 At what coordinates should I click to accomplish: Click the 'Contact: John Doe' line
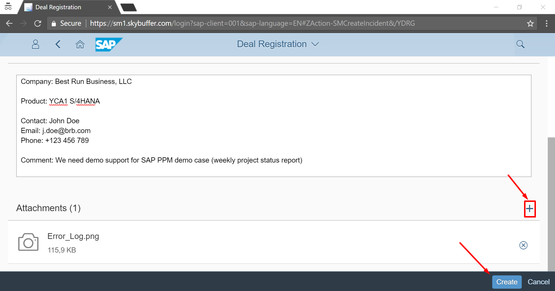pos(50,121)
